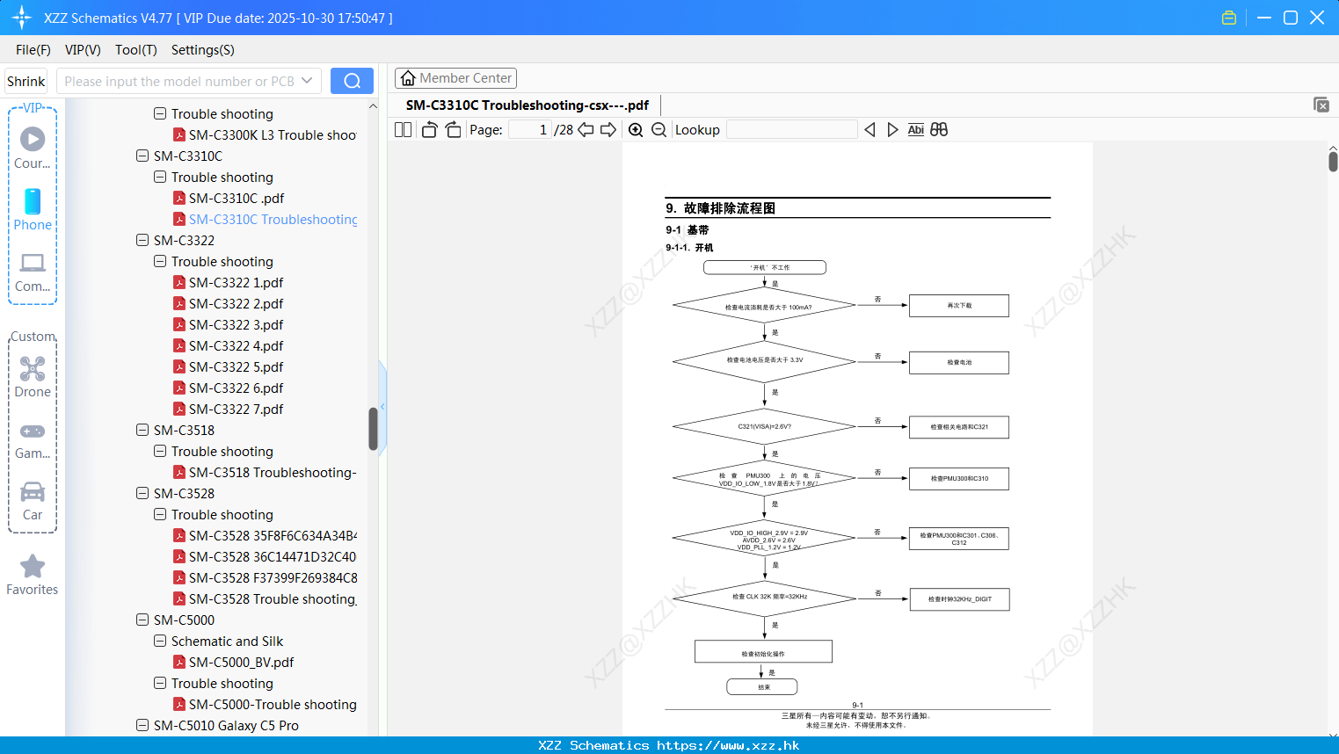Collapse the SM-C5000 node
1339x754 pixels.
(x=142, y=620)
